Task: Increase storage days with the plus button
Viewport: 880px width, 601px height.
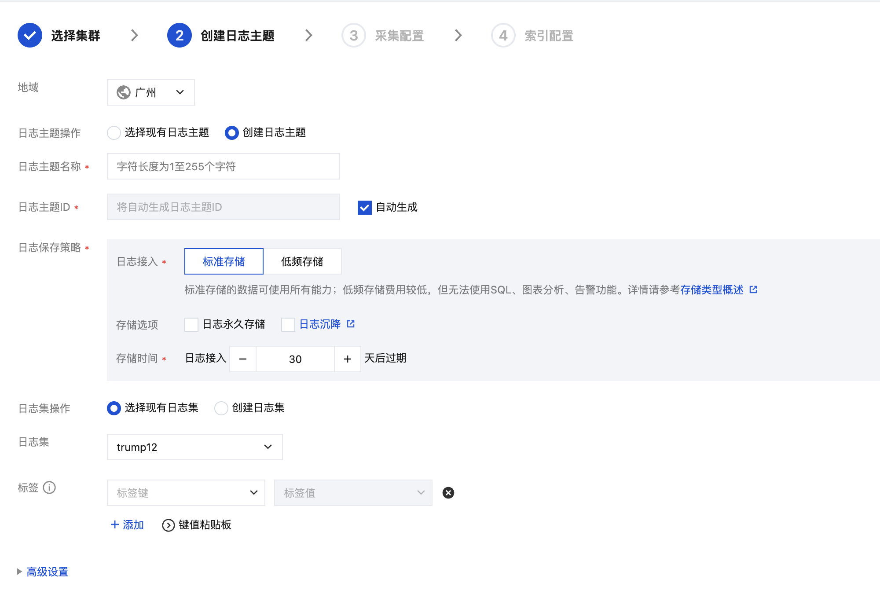Action: coord(348,359)
